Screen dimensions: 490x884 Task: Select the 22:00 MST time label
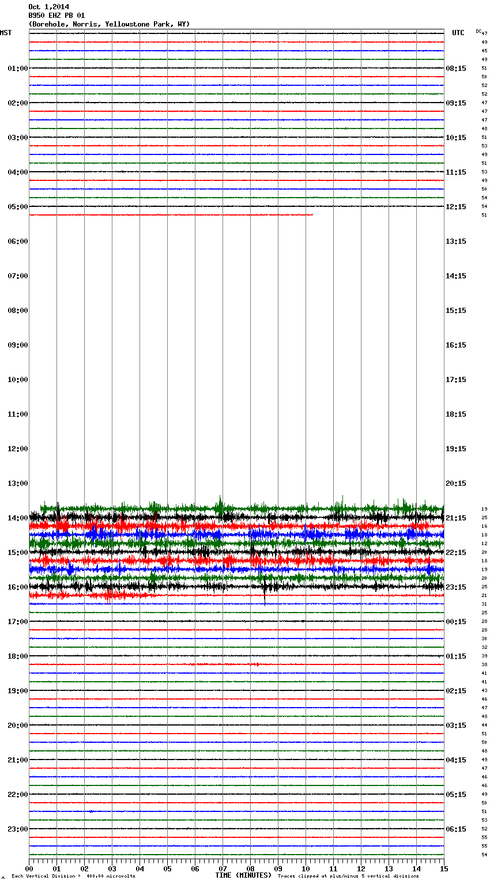click(x=18, y=795)
